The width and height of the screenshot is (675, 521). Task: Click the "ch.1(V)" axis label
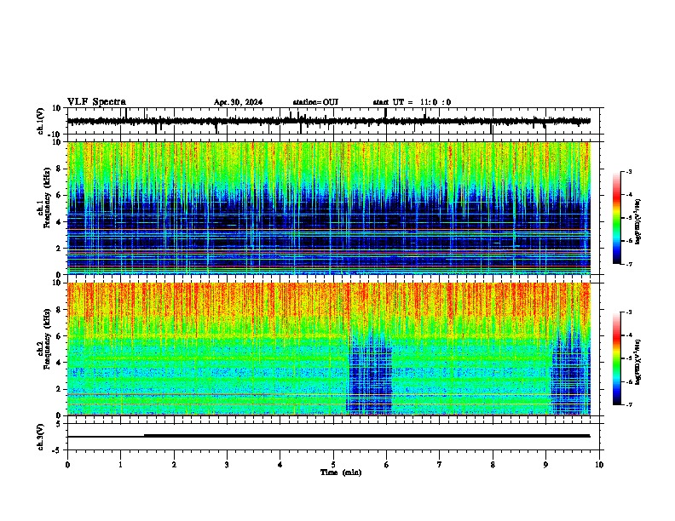coord(41,121)
